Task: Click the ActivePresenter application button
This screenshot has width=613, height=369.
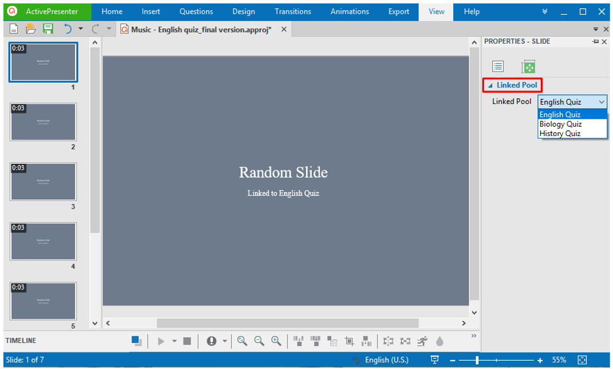Action: (x=46, y=11)
